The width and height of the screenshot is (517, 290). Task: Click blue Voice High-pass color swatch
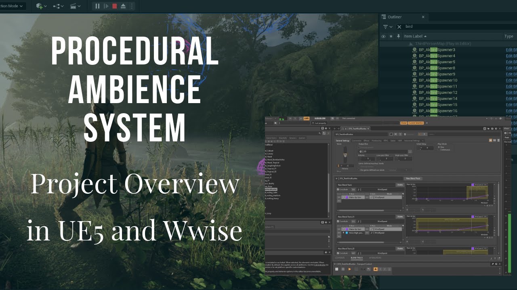point(347,233)
